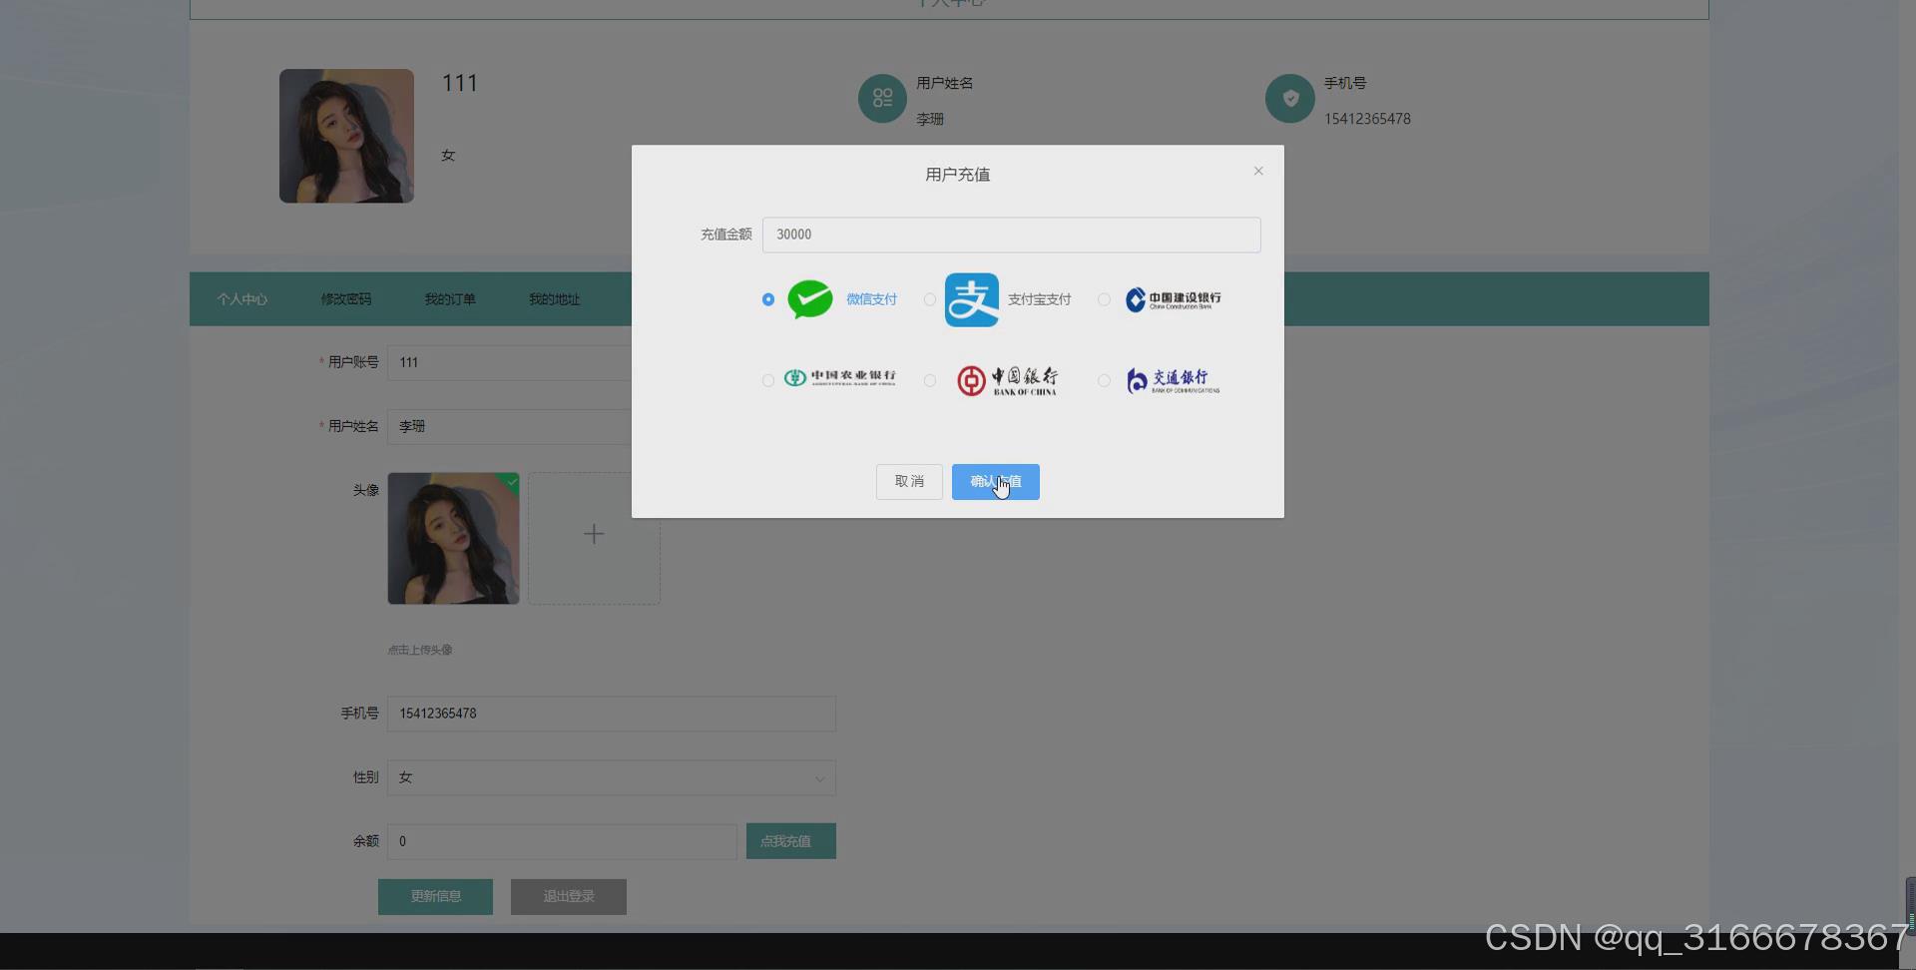Select the 中国银行 radio button
This screenshot has height=970, width=1916.
click(x=930, y=380)
